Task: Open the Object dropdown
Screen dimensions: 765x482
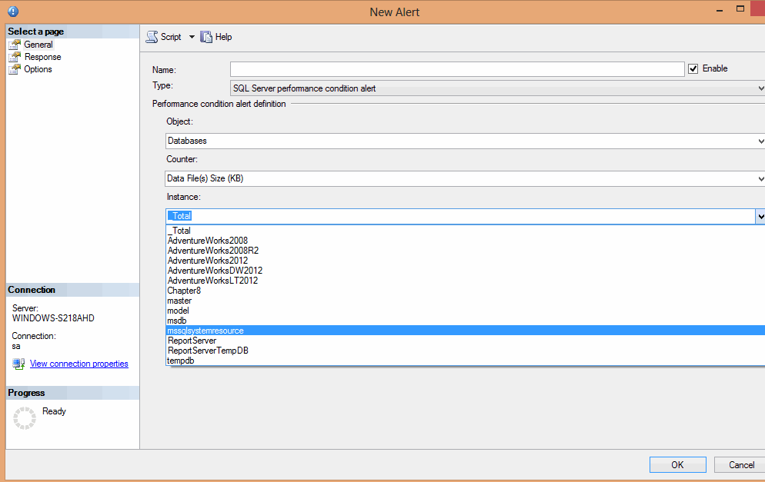Action: tap(760, 141)
